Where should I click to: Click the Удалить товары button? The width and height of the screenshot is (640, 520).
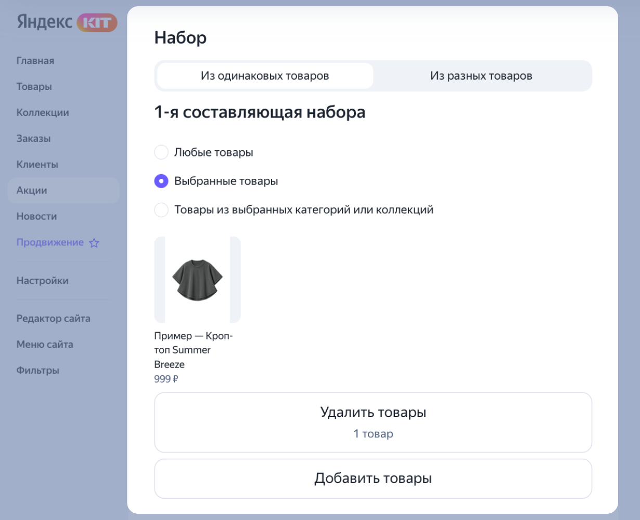coord(373,422)
